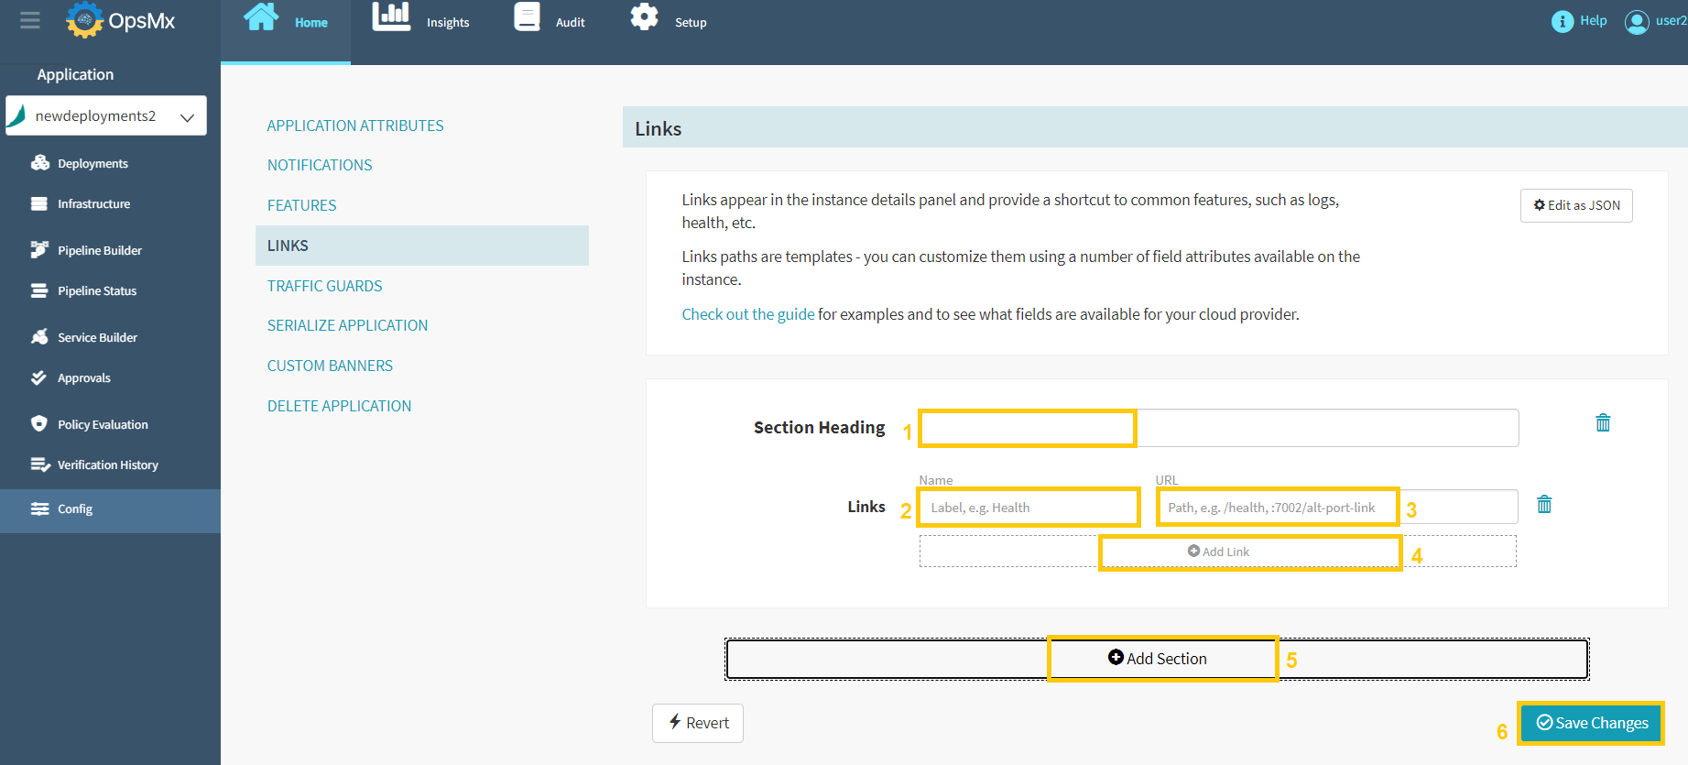Click the Revert button

pos(698,723)
